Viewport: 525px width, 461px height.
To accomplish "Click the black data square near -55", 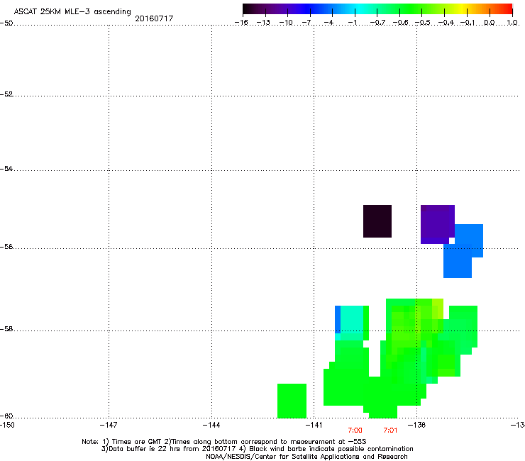I will 377,221.
